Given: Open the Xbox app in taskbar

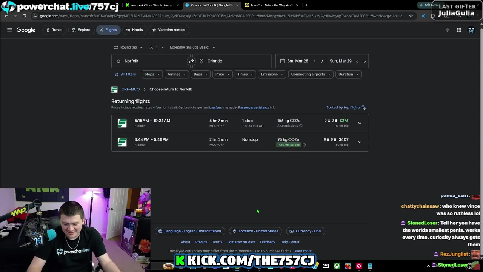Looking at the screenshot, I should (337, 266).
